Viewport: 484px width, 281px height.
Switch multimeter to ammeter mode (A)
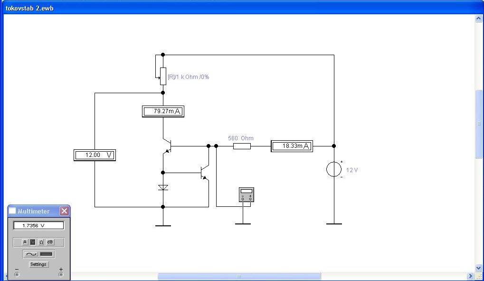[x=25, y=242]
